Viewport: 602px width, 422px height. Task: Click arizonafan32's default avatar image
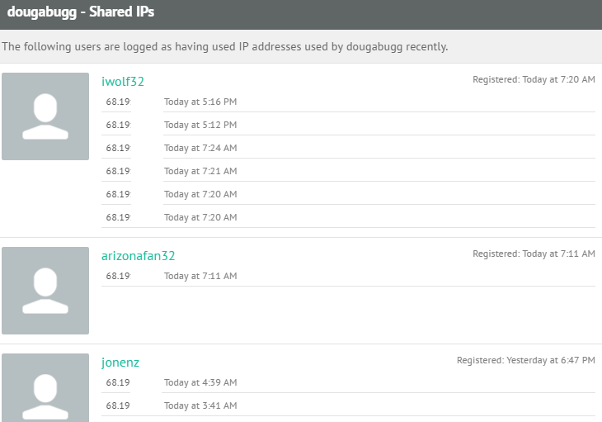click(45, 291)
